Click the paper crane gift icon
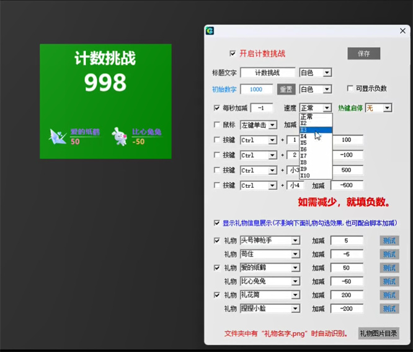 [x=60, y=136]
